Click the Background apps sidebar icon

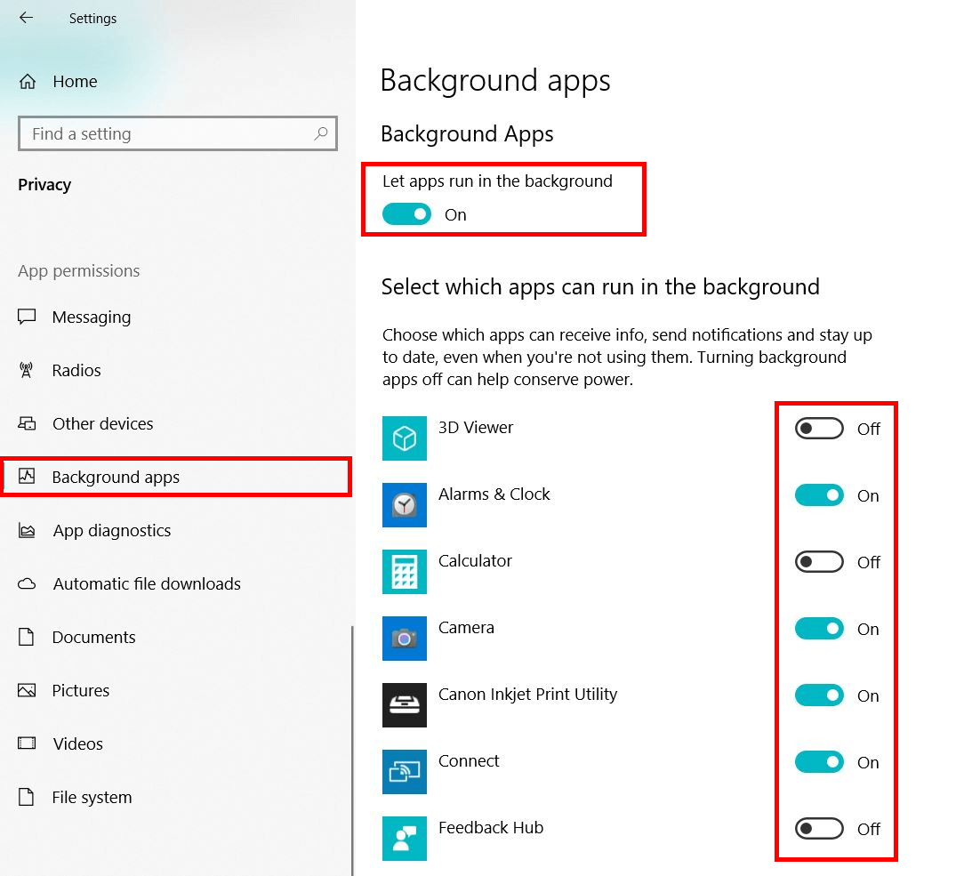coord(27,476)
